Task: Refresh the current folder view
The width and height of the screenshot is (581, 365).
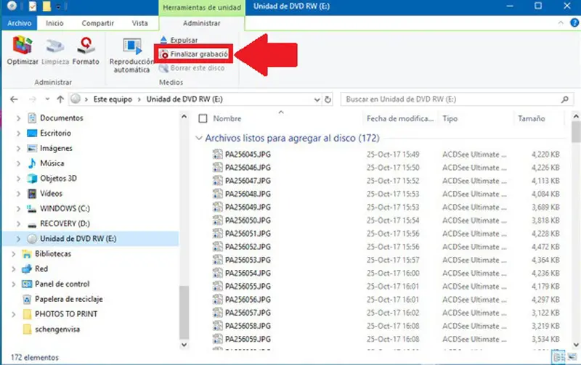Action: click(x=328, y=99)
